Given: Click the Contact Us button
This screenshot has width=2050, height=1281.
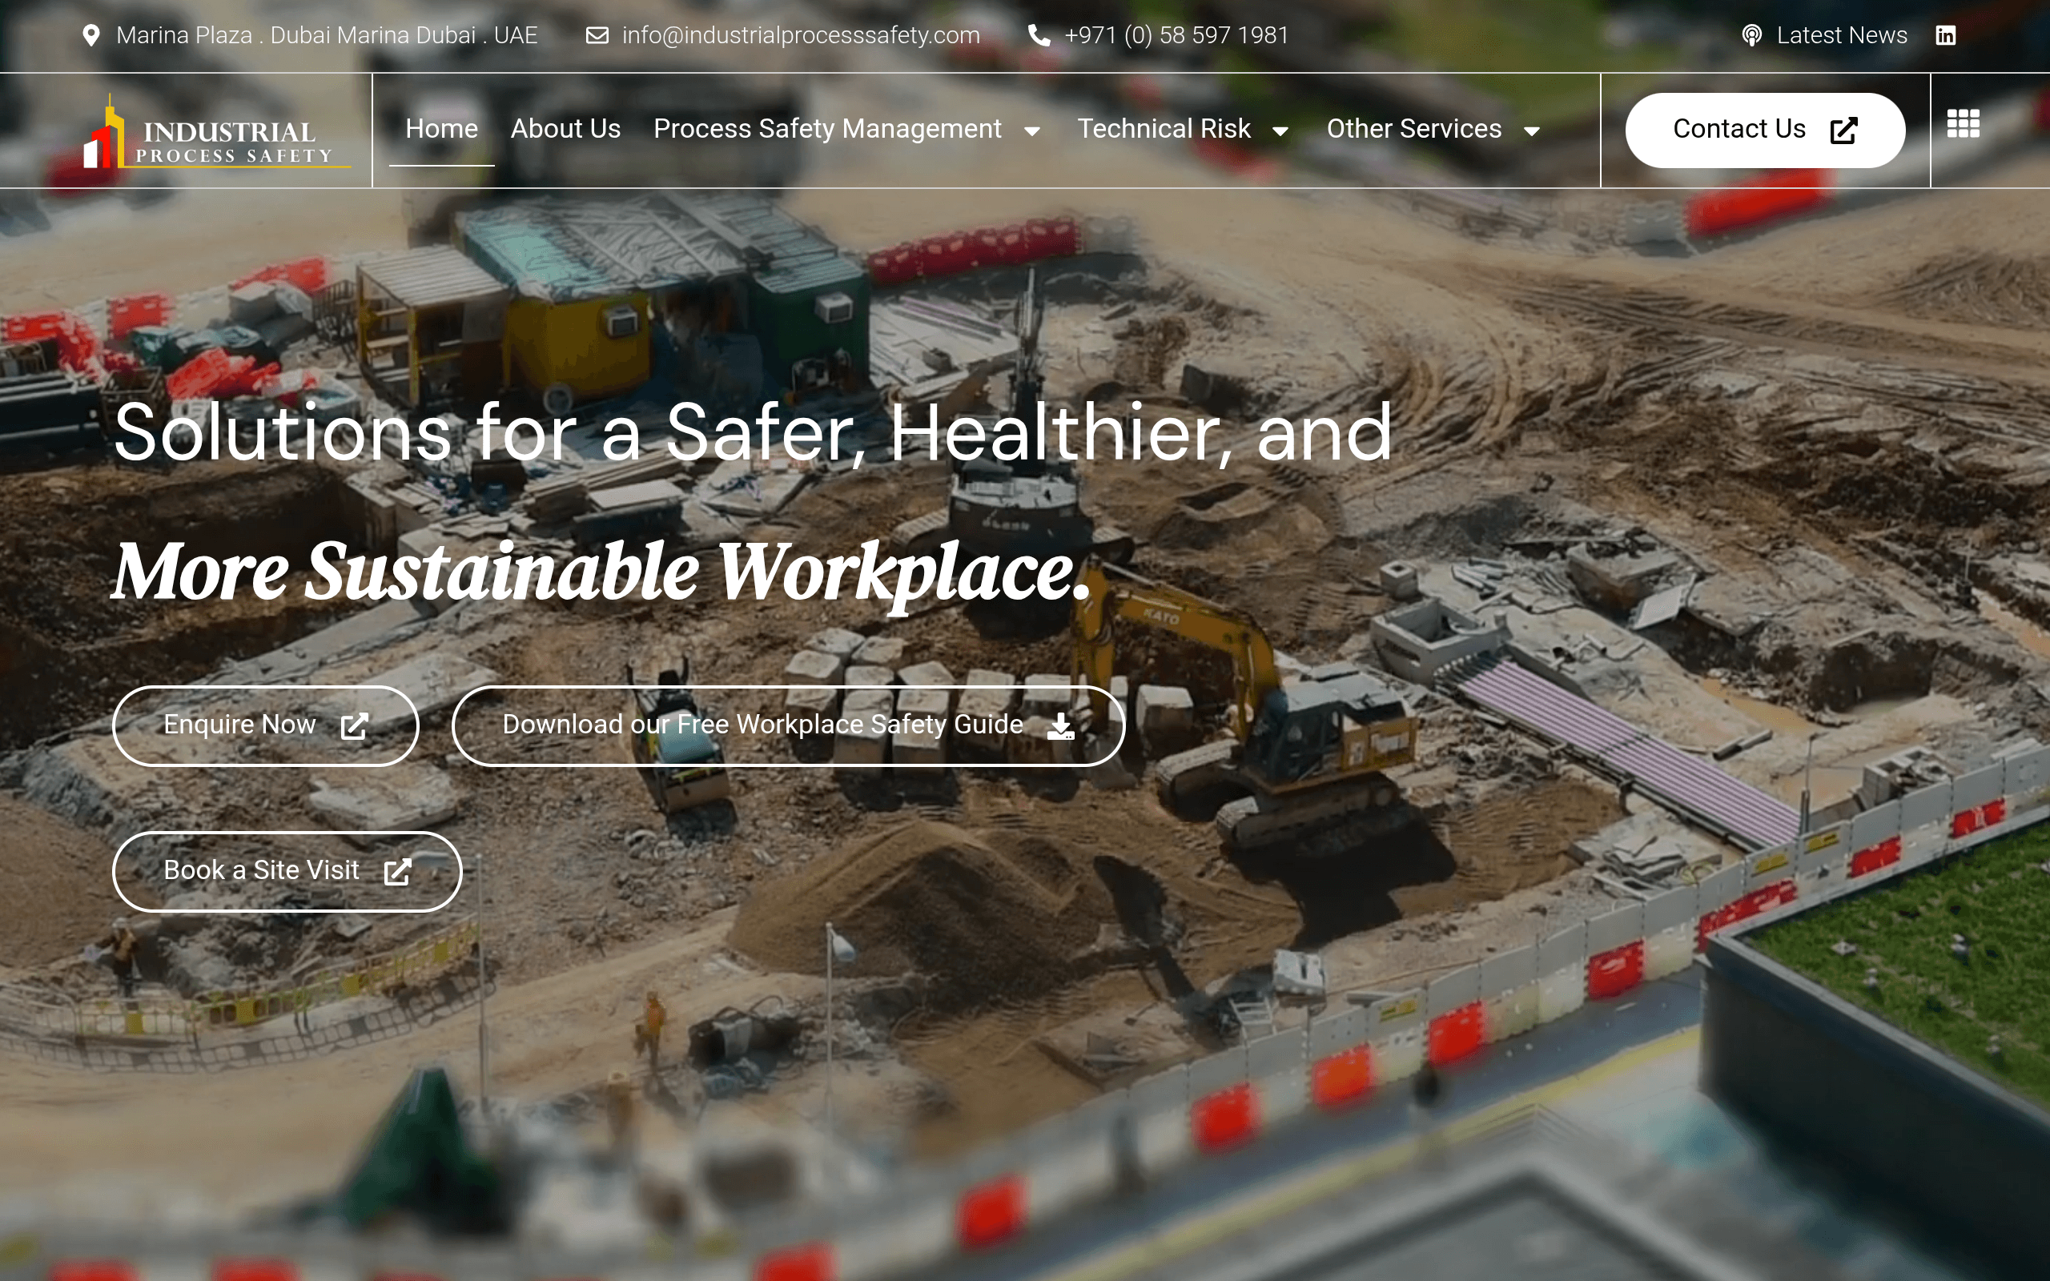Looking at the screenshot, I should pos(1765,131).
